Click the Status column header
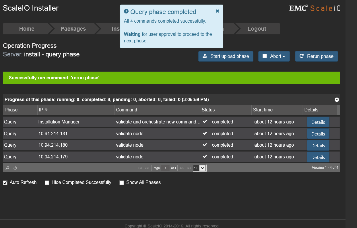The image size is (357, 228). 226,110
